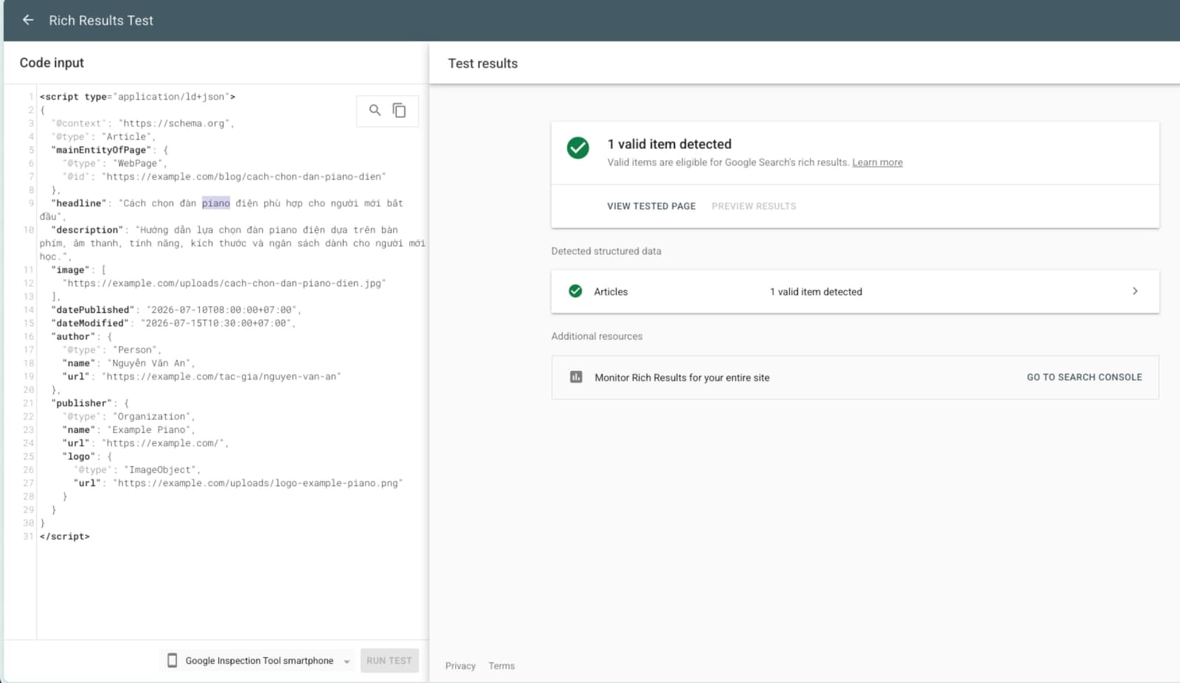
Task: Click the Rich Results Test title
Action: [101, 21]
